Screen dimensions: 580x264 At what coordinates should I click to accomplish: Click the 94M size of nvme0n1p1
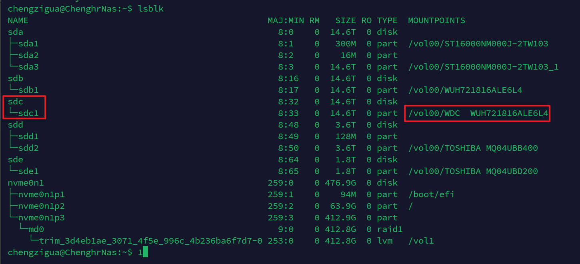pos(348,194)
